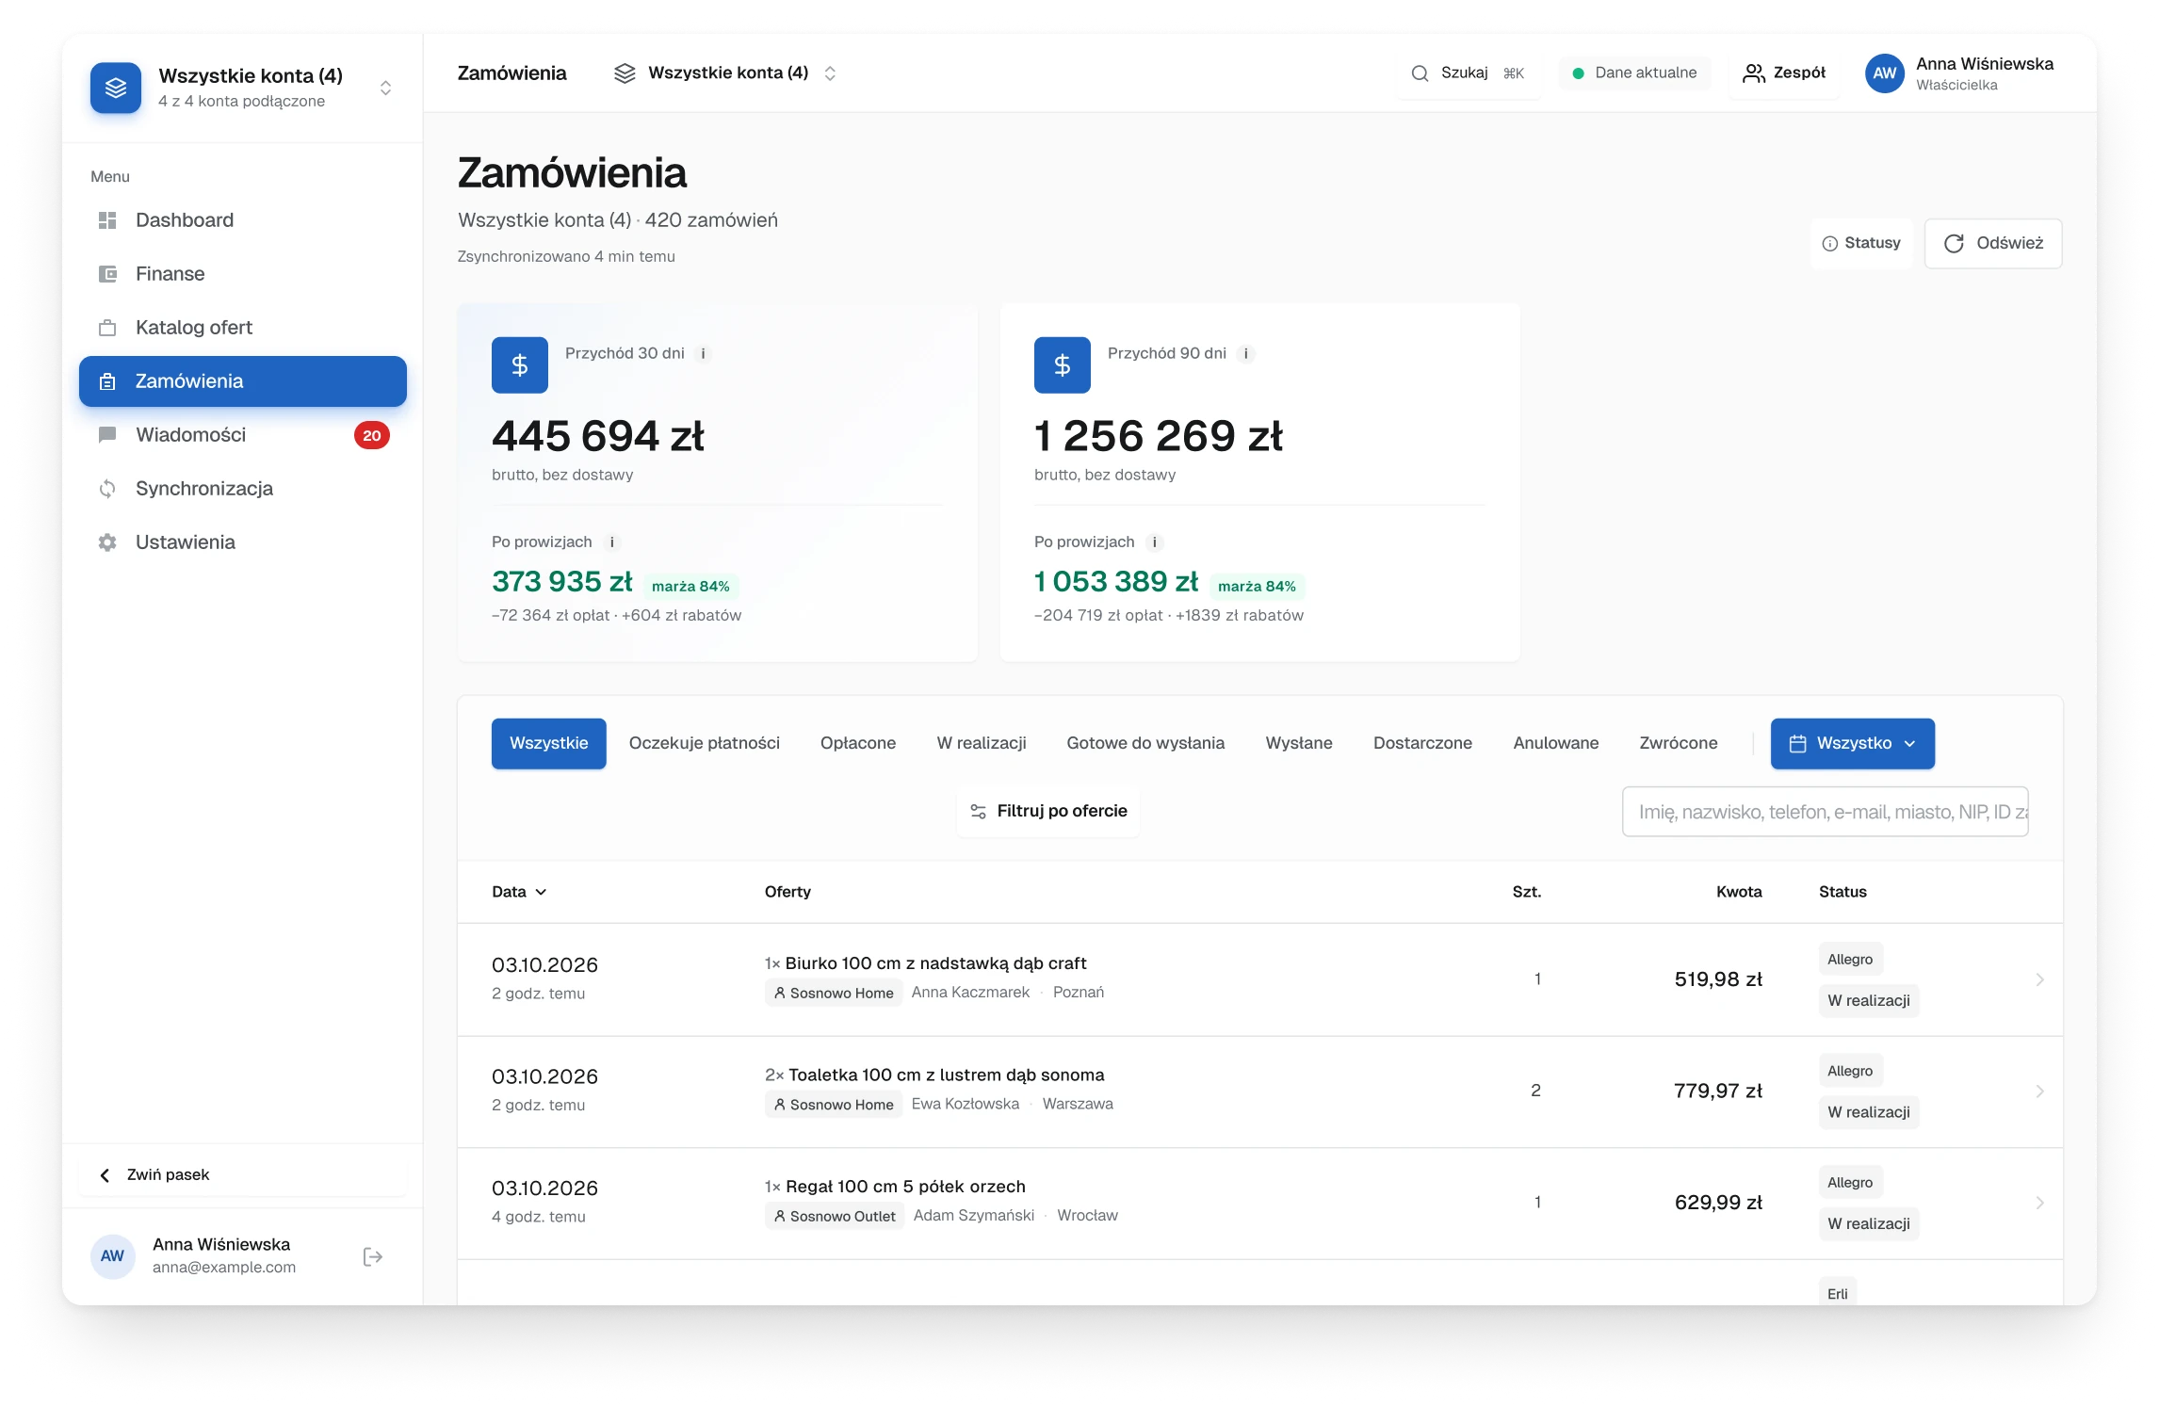Expand the Biurko 100 cm order row chevron
2159x1407 pixels.
[2039, 979]
